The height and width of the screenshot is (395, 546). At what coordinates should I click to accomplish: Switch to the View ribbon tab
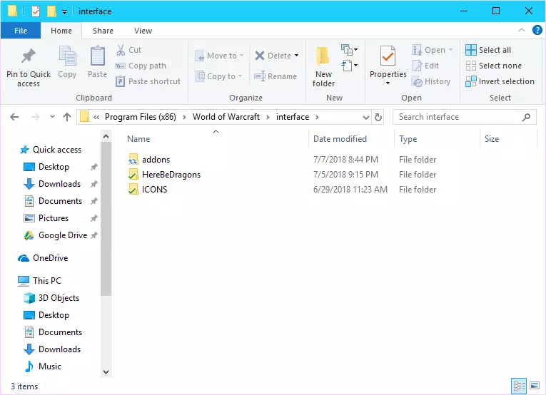coord(143,31)
